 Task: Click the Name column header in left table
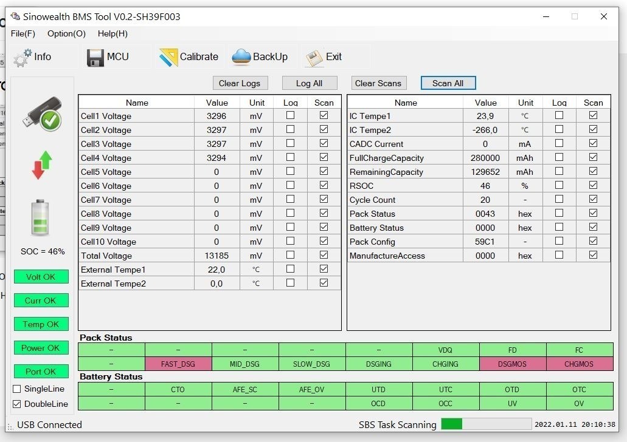137,103
